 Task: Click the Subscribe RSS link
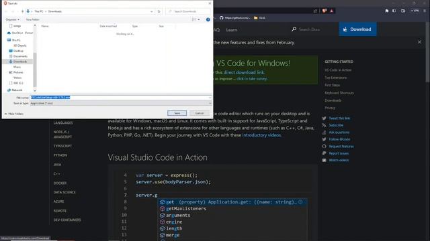tap(336, 125)
